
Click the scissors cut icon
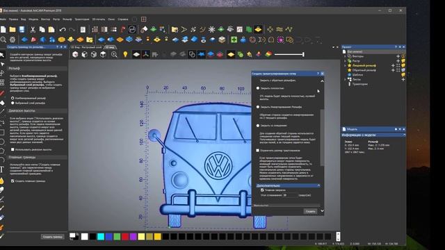[x=33, y=29]
